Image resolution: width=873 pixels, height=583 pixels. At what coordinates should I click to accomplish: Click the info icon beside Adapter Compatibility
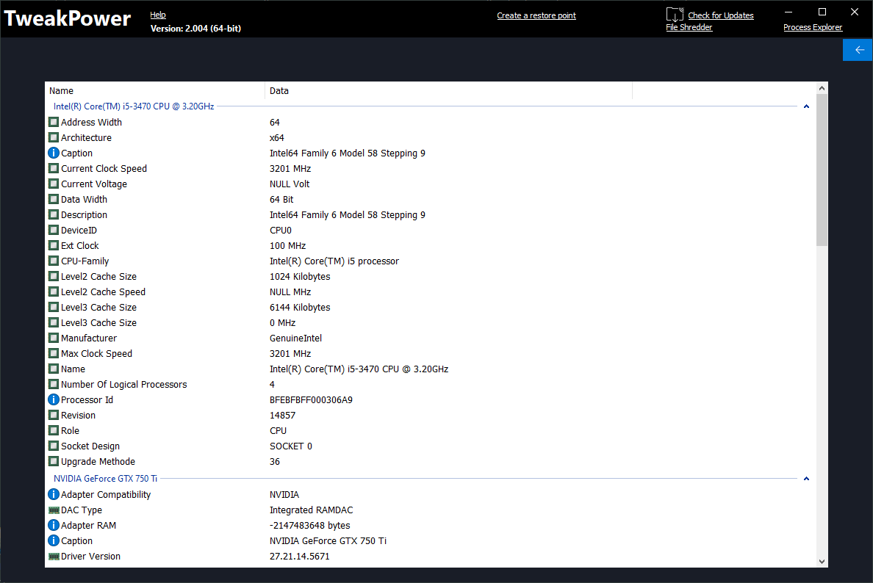[54, 495]
